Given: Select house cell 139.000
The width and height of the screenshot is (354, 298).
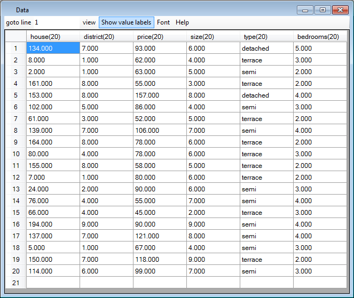Looking at the screenshot, I should coord(53,130).
